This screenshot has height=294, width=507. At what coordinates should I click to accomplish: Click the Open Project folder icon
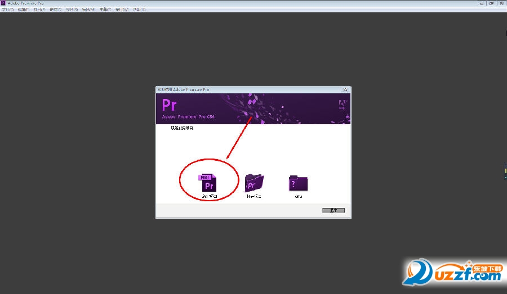254,183
